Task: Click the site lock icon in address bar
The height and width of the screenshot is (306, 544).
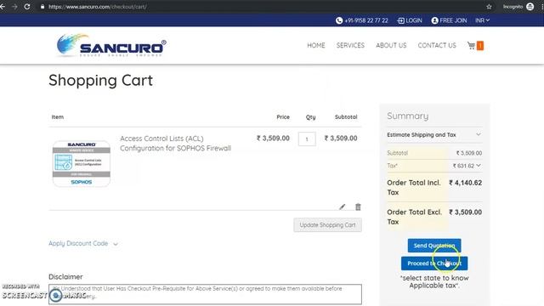Action: pyautogui.click(x=42, y=7)
